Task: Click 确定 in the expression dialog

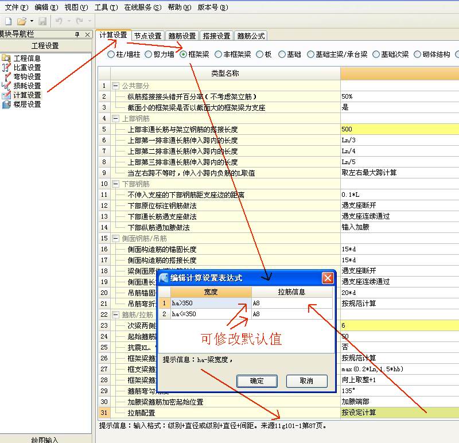Action: 256,381
